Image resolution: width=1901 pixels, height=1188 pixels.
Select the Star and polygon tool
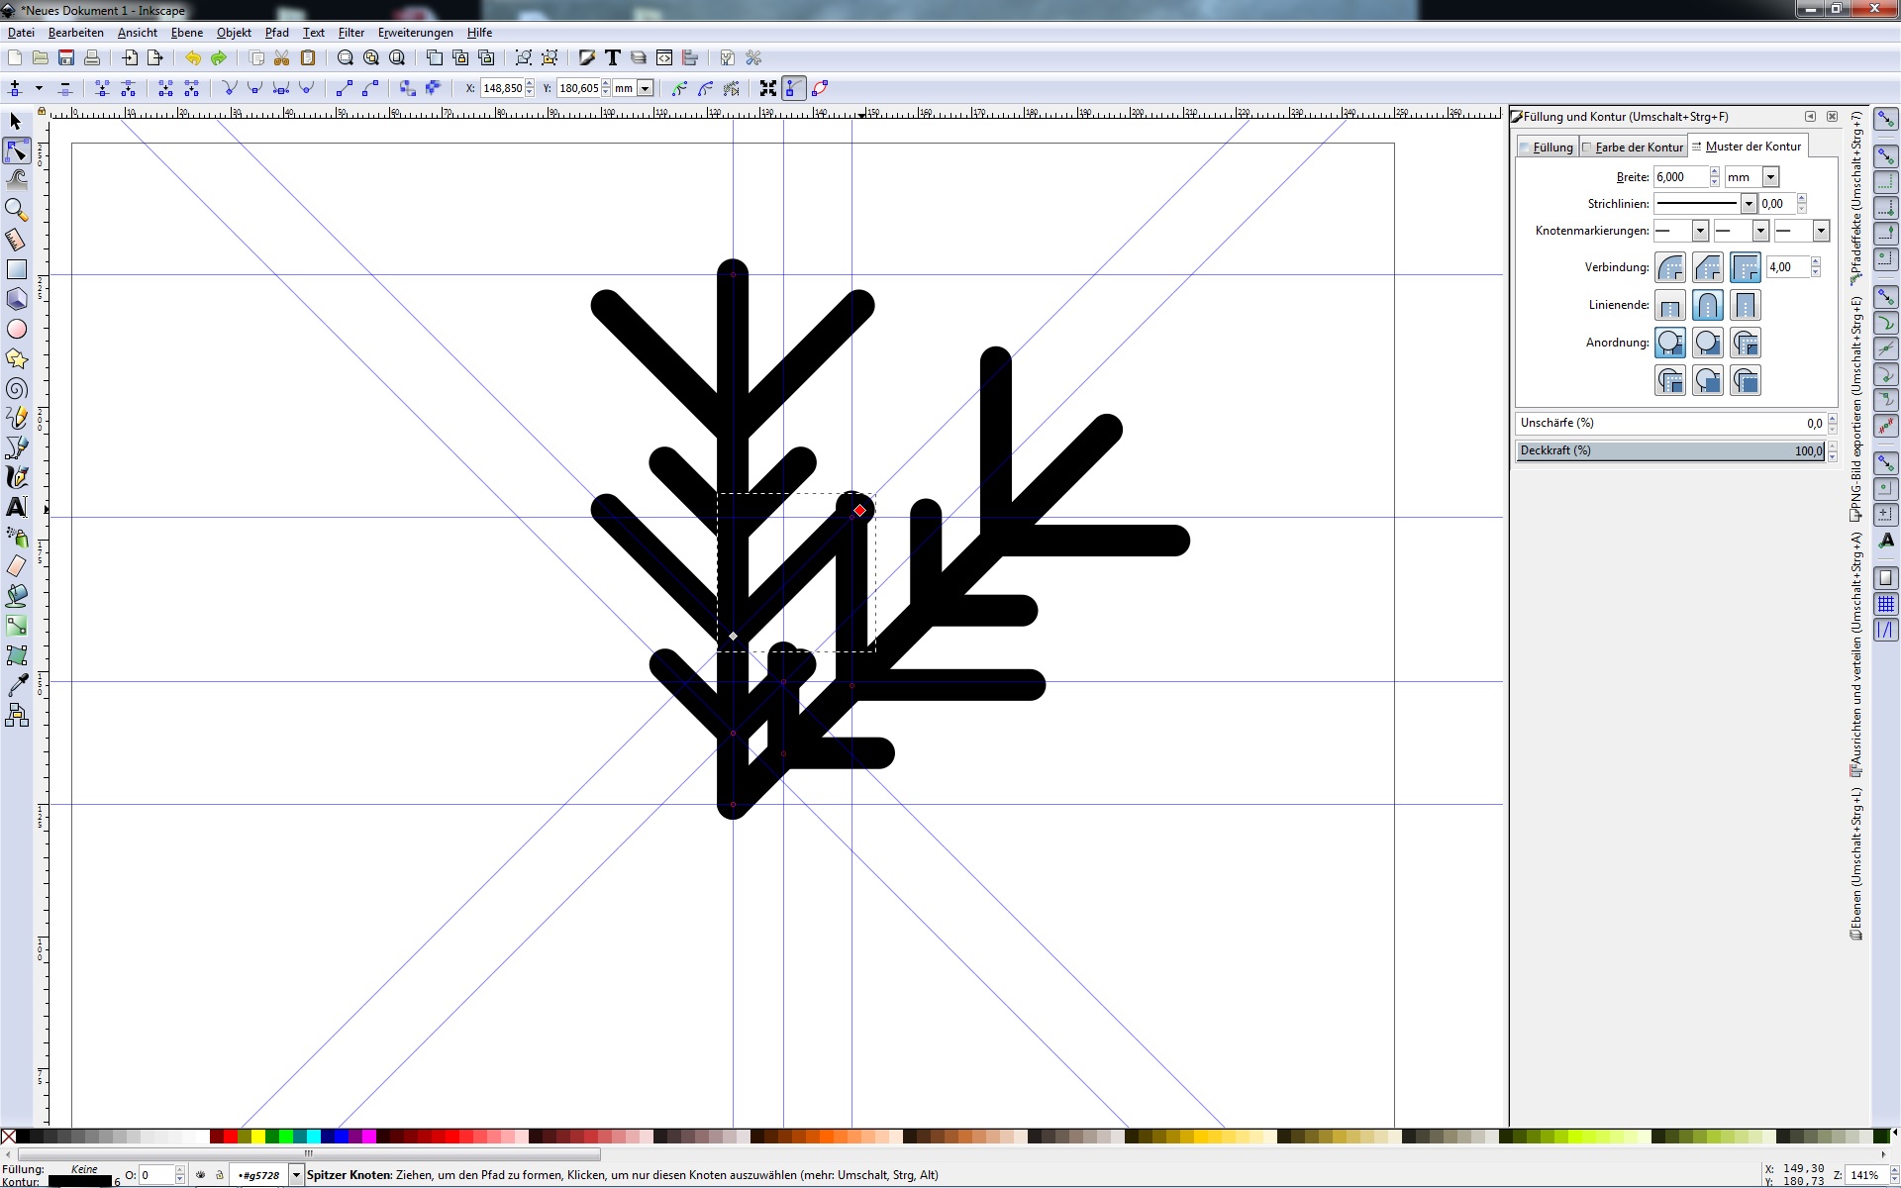(x=16, y=358)
